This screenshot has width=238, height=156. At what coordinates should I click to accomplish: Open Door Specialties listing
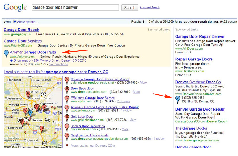(82, 89)
